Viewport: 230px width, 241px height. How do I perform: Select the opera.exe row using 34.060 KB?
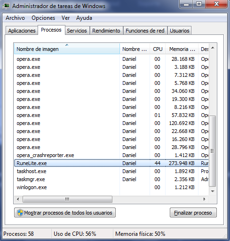(111, 91)
